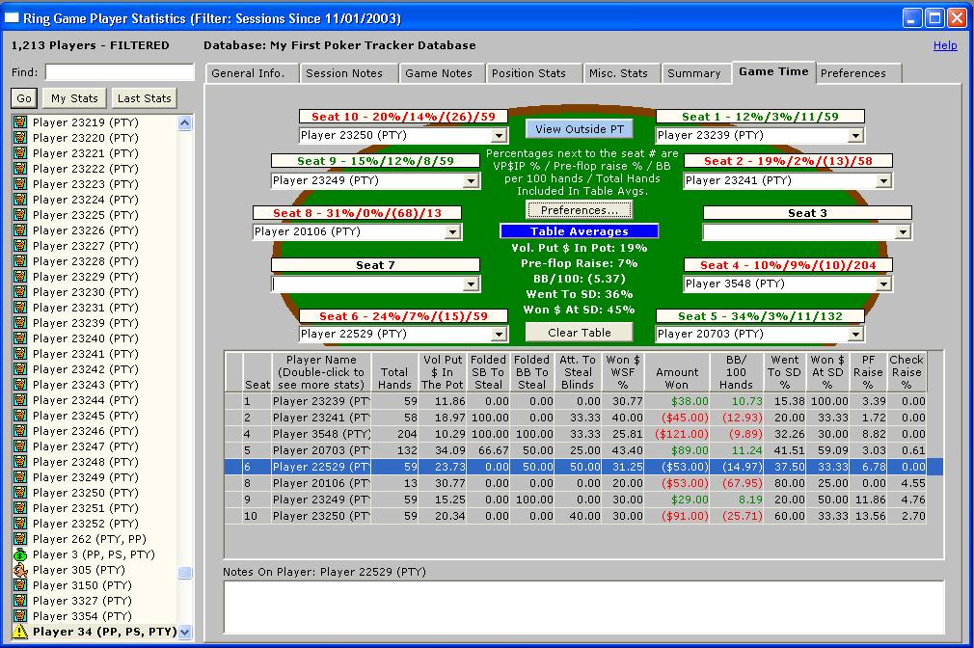Click the player icon beside Player 23219

coord(19,122)
